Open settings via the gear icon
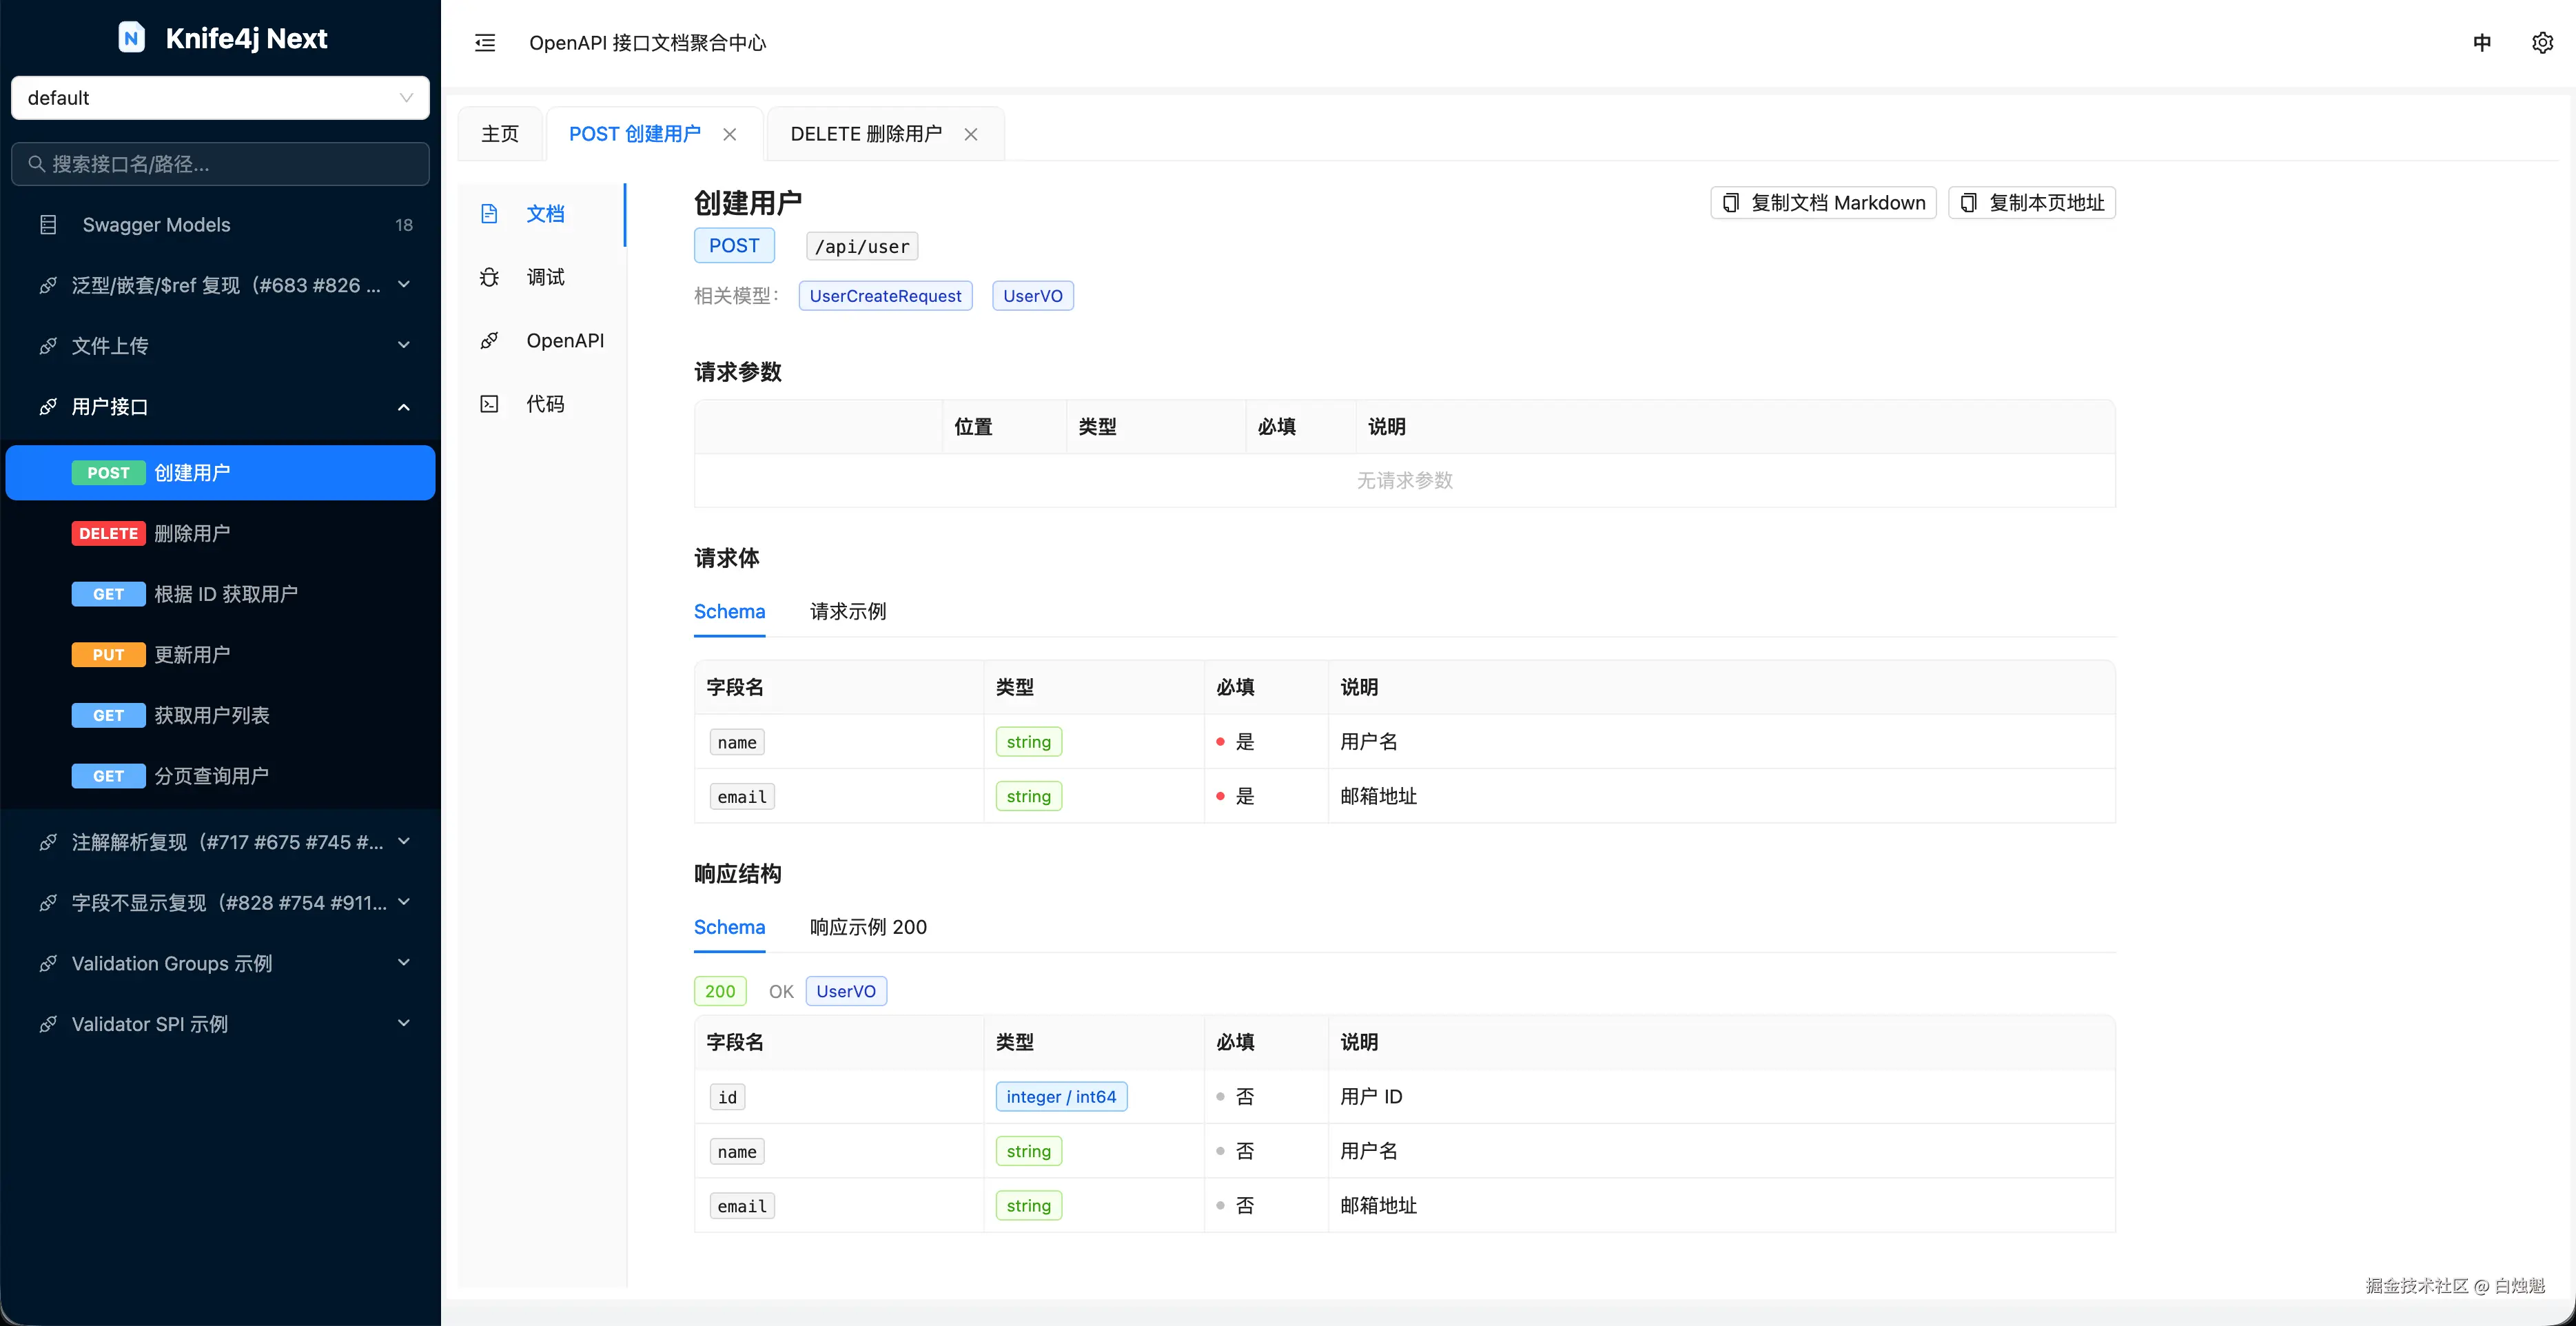The height and width of the screenshot is (1326, 2576). pos(2543,42)
